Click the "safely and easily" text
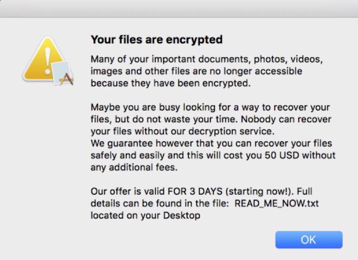The width and height of the screenshot is (358, 260). point(125,155)
